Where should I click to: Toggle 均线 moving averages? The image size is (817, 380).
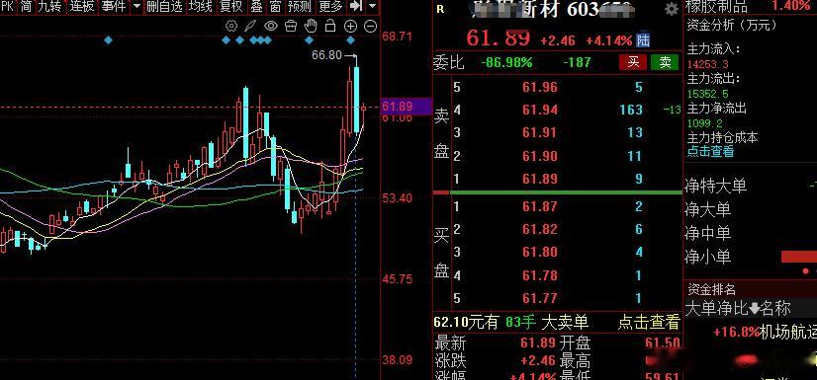pyautogui.click(x=201, y=6)
